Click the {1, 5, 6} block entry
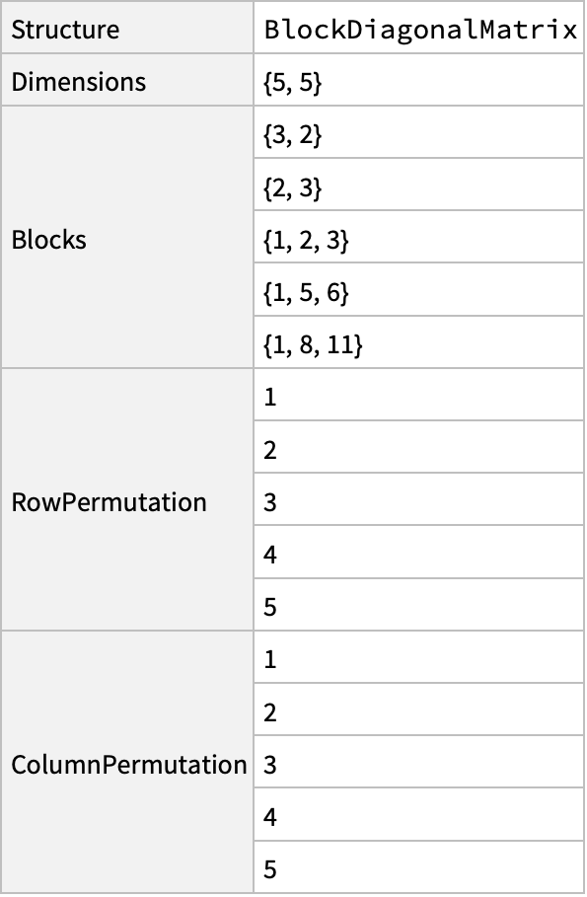 coord(419,290)
